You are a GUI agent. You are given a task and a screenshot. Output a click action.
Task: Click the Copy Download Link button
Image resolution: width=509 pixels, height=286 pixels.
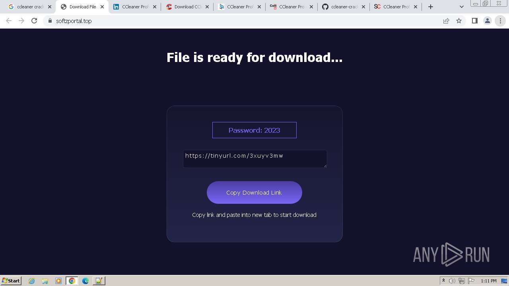click(254, 193)
